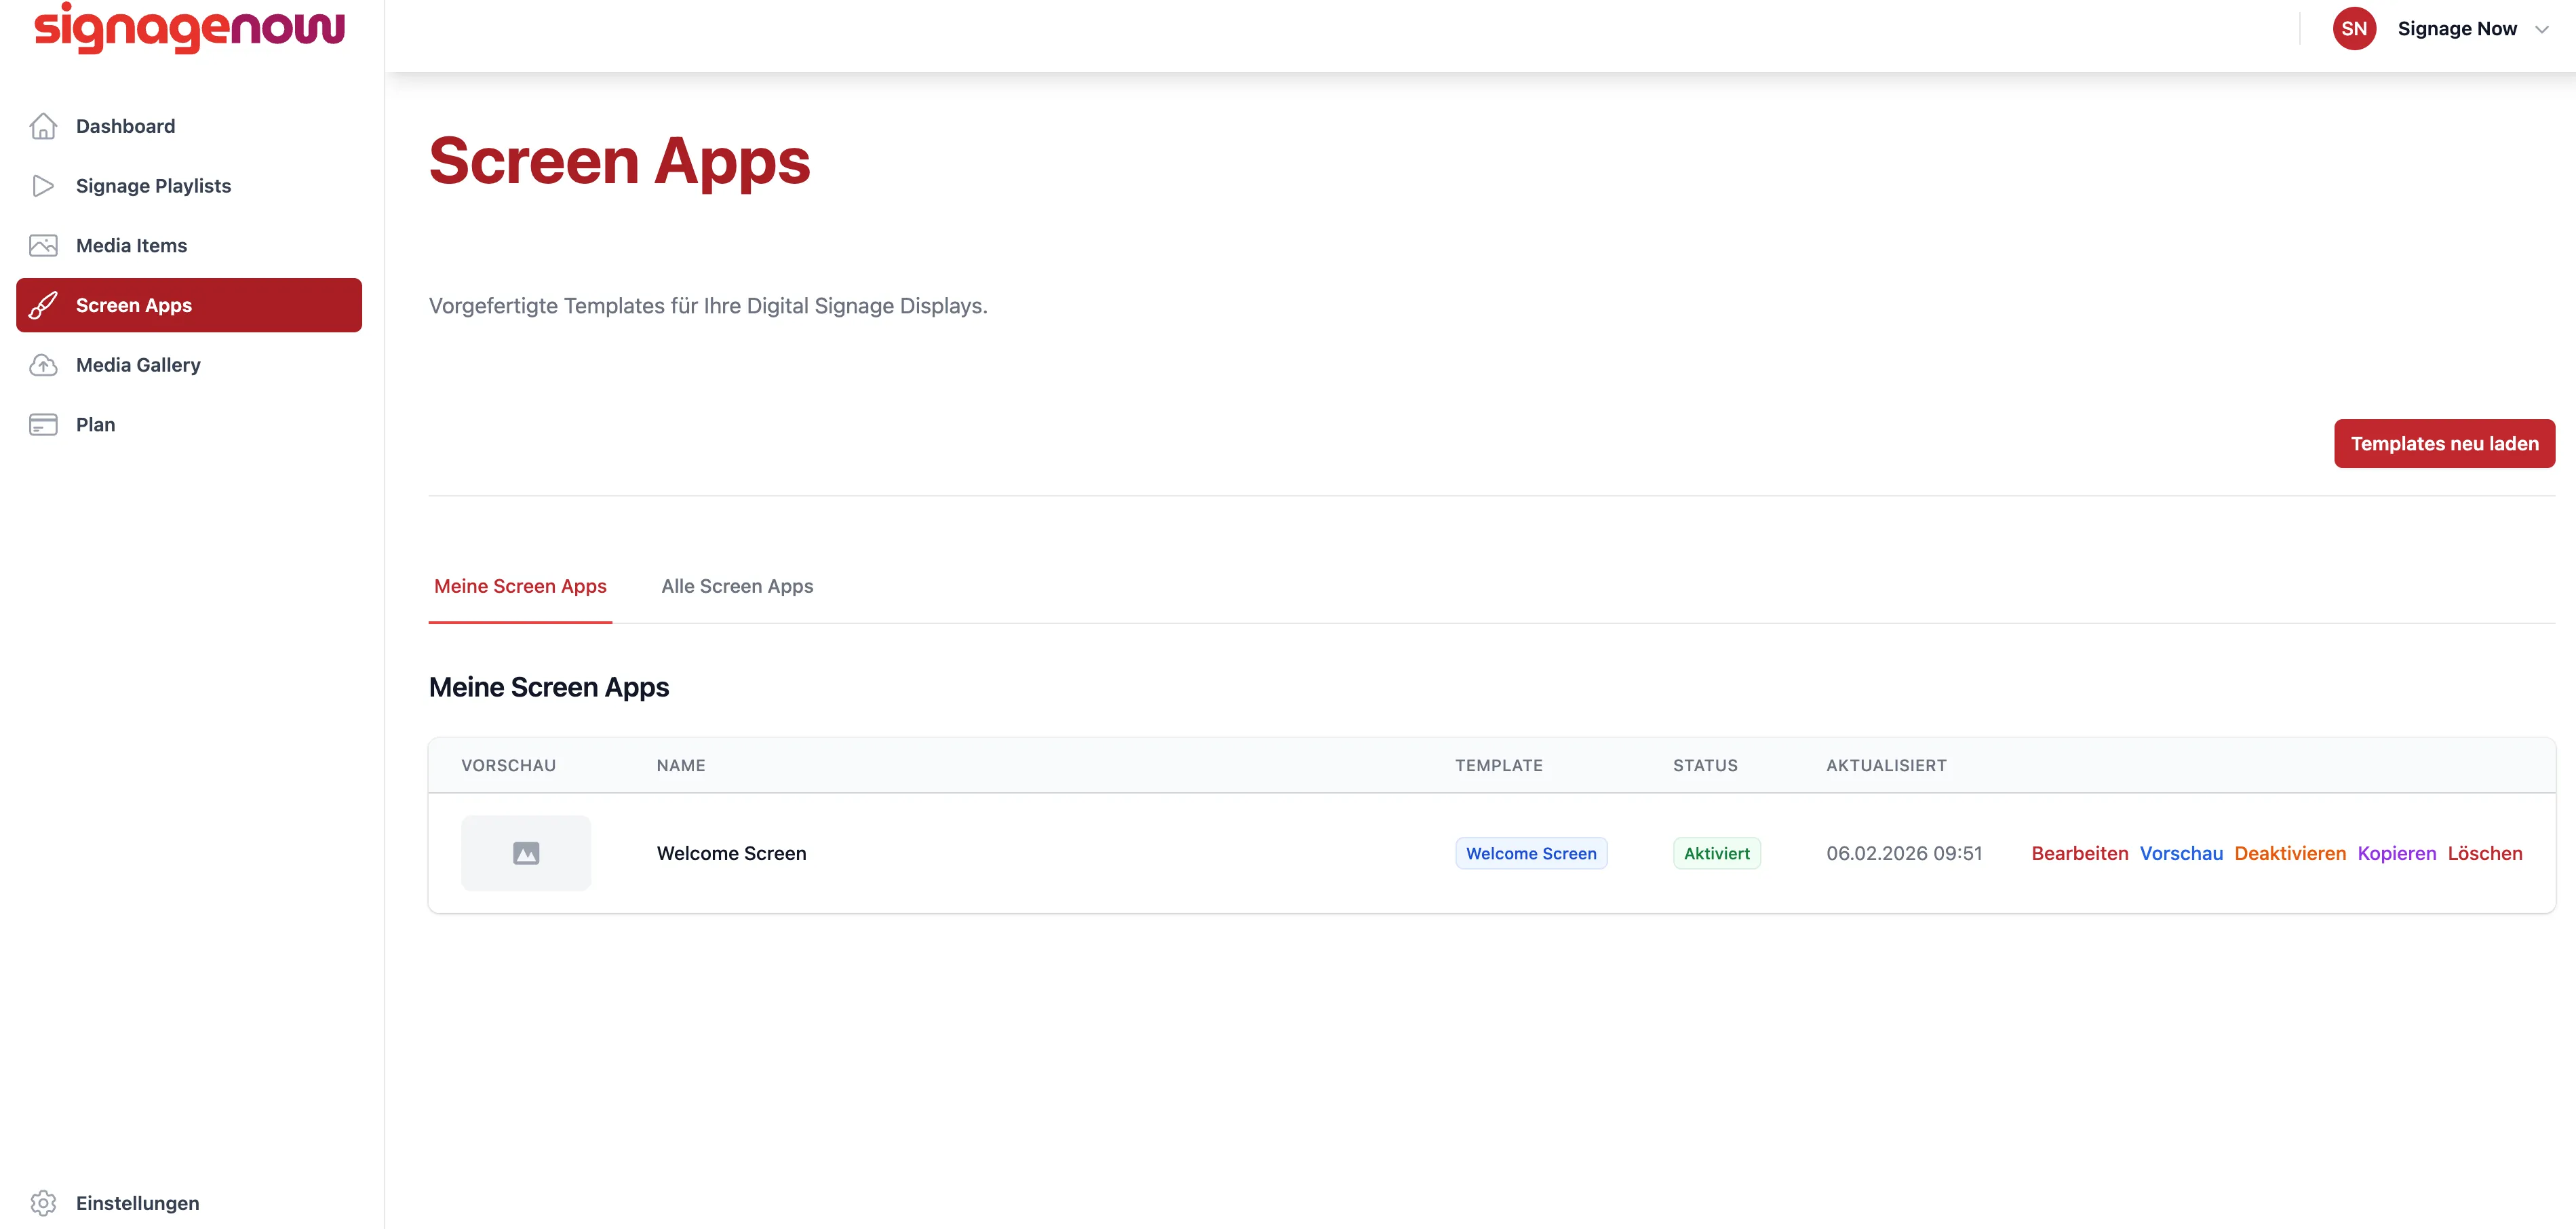
Task: Click the Dashboard home icon
Action: 43,126
